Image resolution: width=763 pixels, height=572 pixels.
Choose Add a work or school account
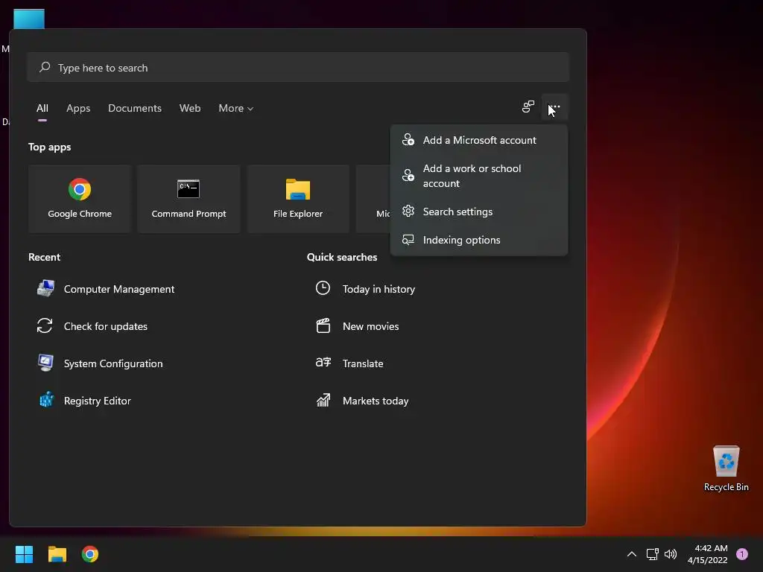(479, 176)
